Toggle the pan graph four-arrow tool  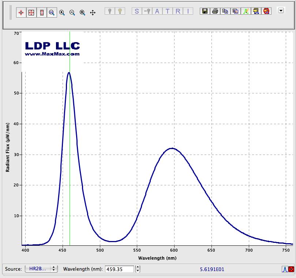click(x=93, y=13)
